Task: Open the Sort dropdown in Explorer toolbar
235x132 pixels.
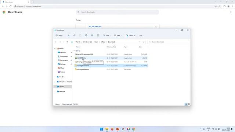Action: tap(107, 36)
